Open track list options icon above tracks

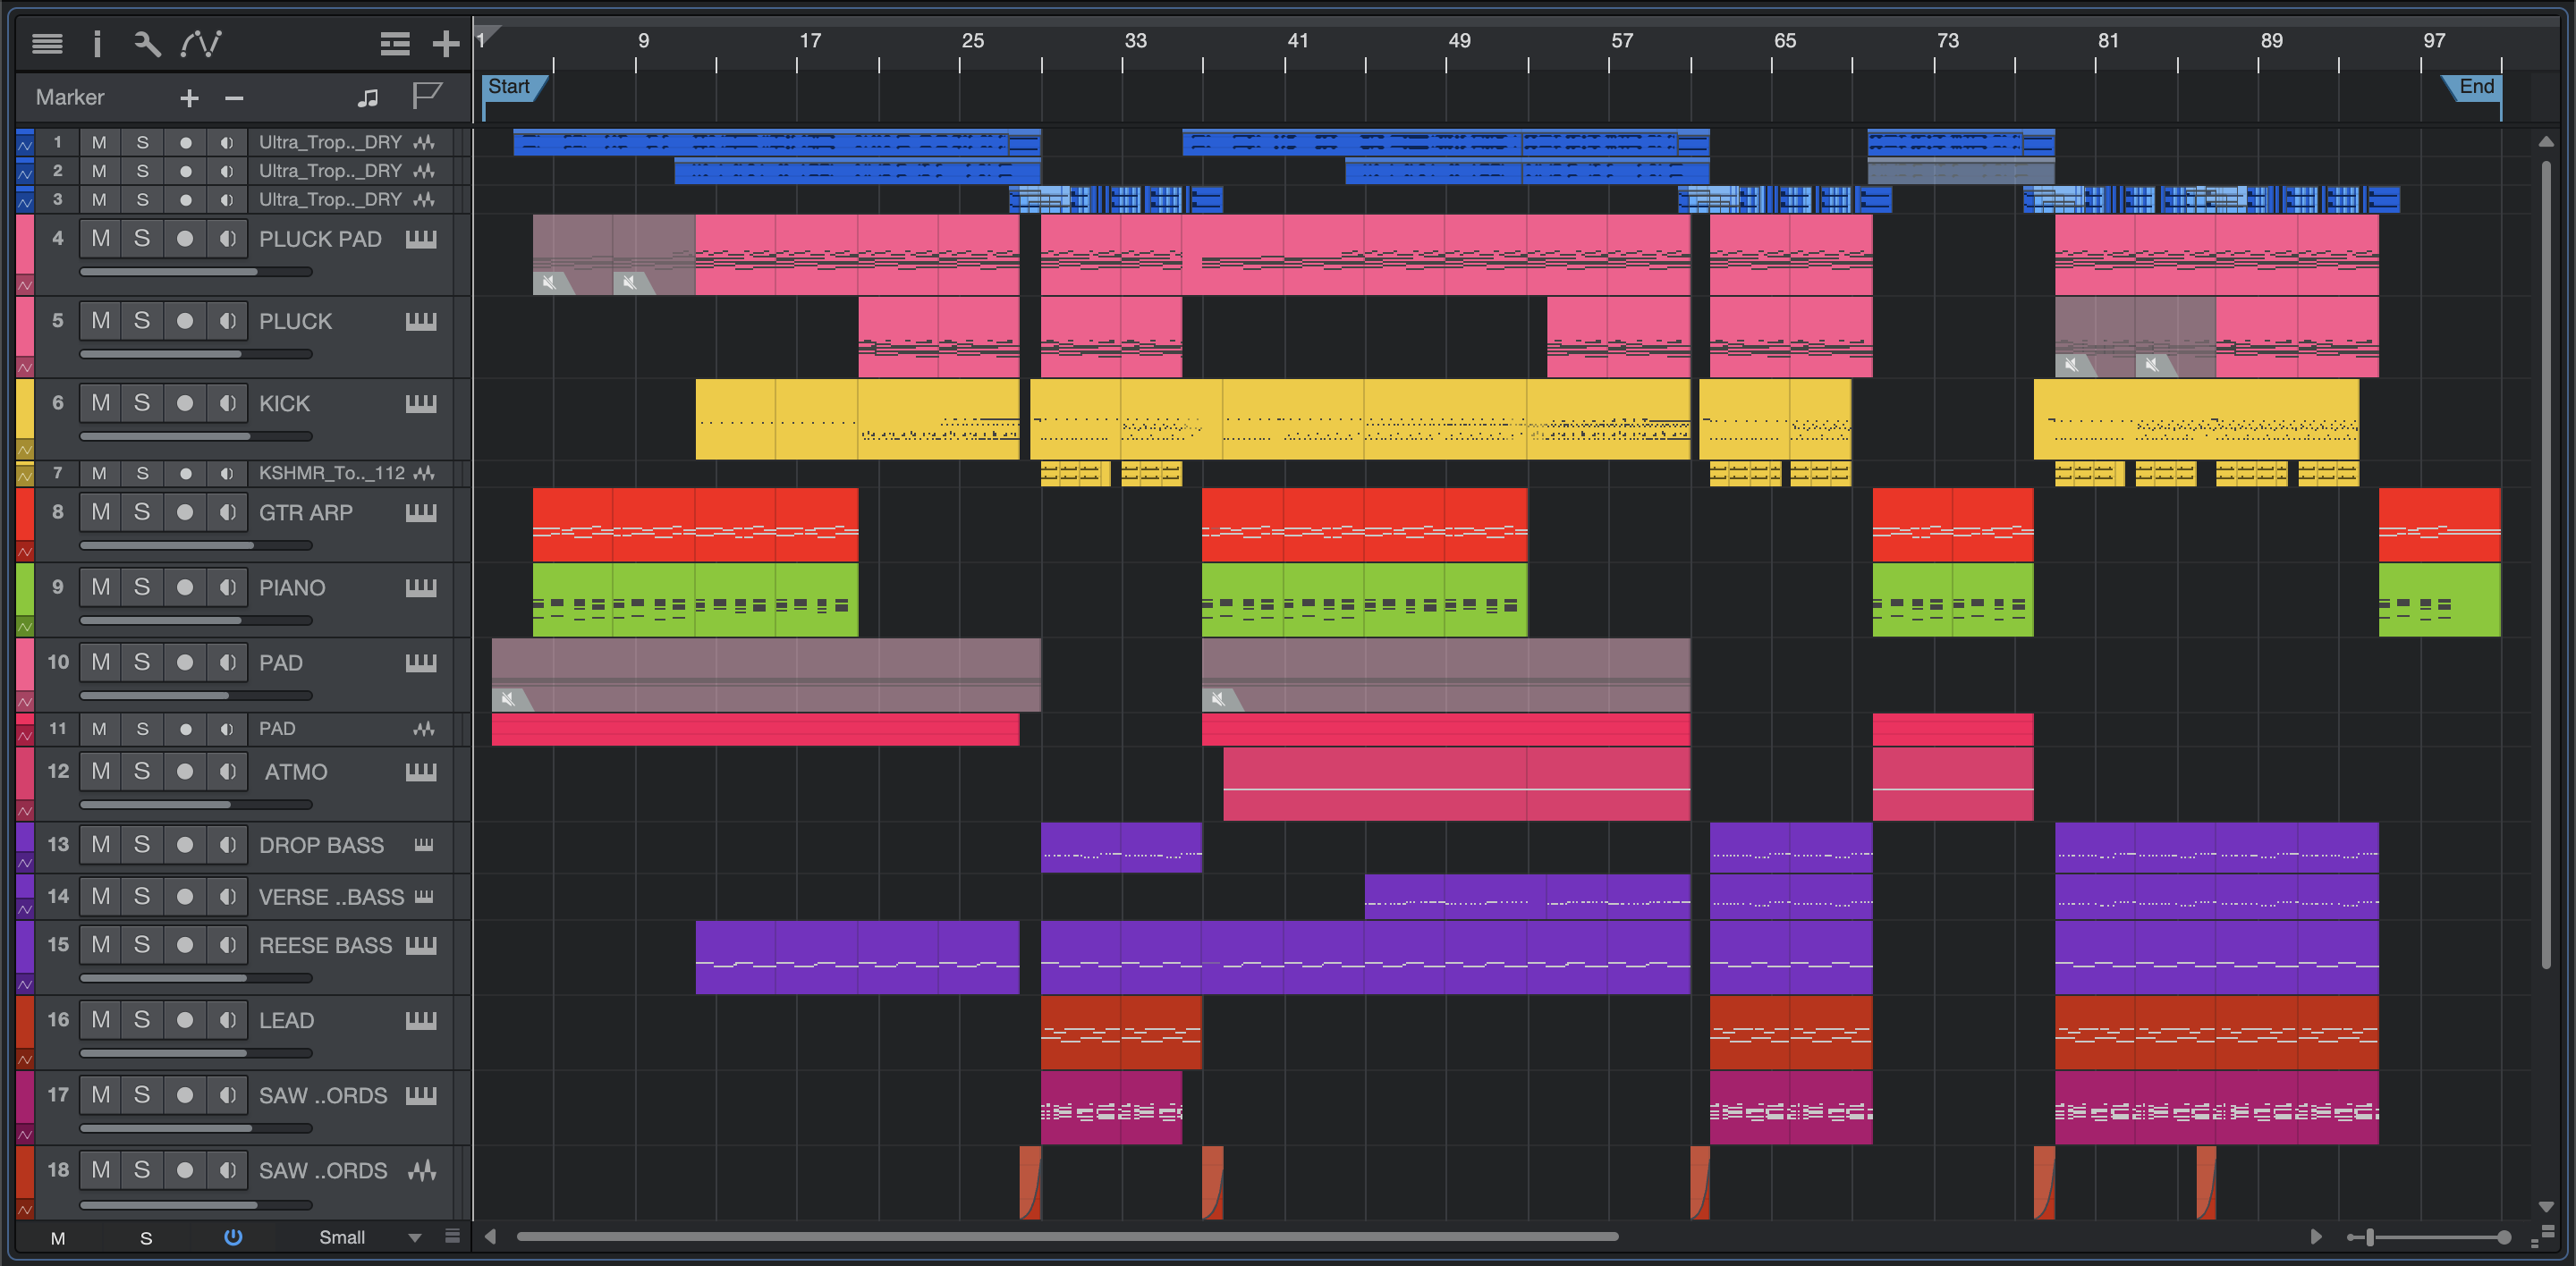point(395,44)
